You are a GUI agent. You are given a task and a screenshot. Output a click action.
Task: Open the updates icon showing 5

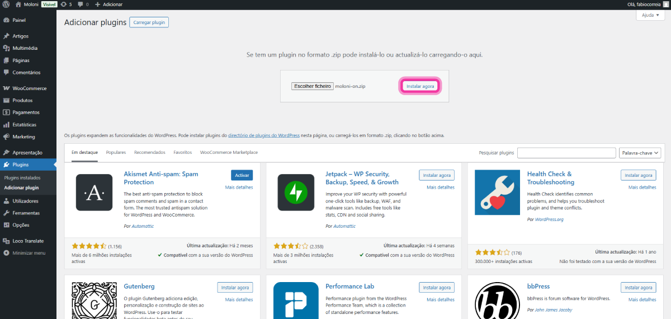(x=63, y=4)
